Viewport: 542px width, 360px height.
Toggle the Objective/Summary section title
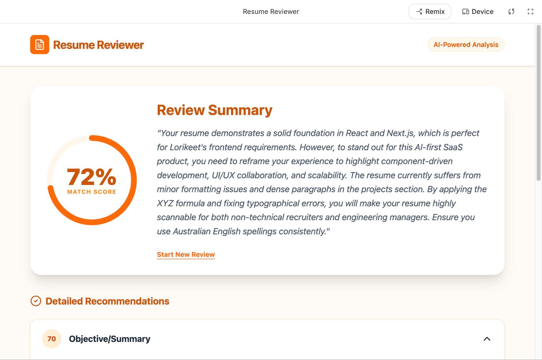coord(110,339)
